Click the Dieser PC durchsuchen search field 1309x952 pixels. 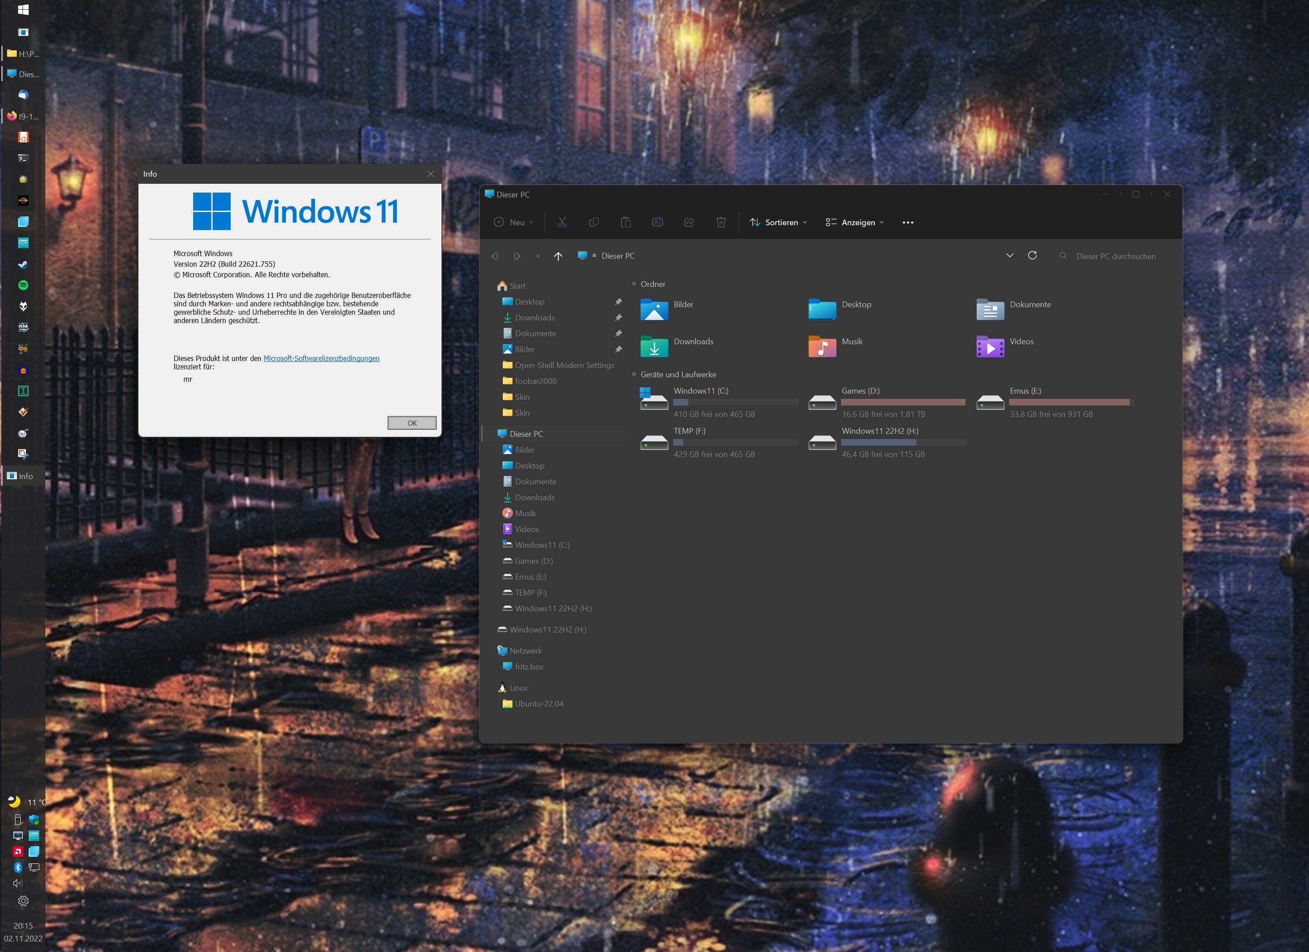[1114, 256]
